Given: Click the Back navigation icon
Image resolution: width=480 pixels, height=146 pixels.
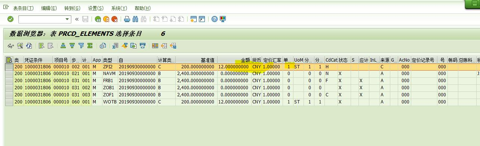Looking at the screenshot, I should click(x=98, y=19).
